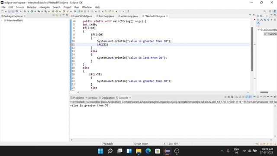
Task: Click Remove All Terminated Launches console icon
Action: pyautogui.click(x=232, y=97)
